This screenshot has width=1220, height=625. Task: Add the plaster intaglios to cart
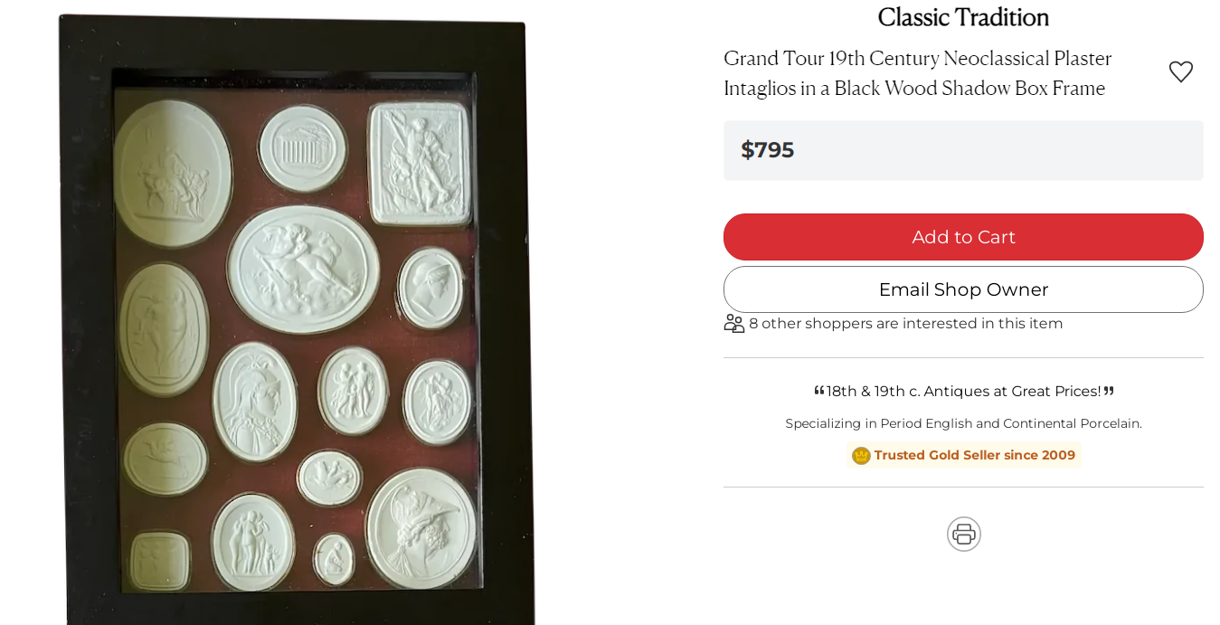pos(963,237)
